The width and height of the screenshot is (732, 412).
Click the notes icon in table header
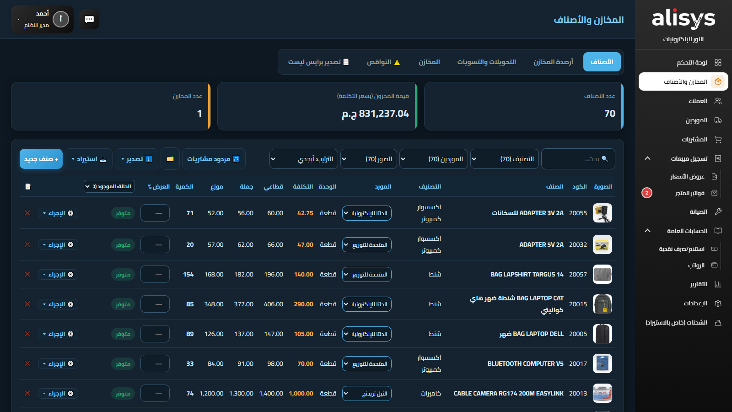(x=28, y=186)
